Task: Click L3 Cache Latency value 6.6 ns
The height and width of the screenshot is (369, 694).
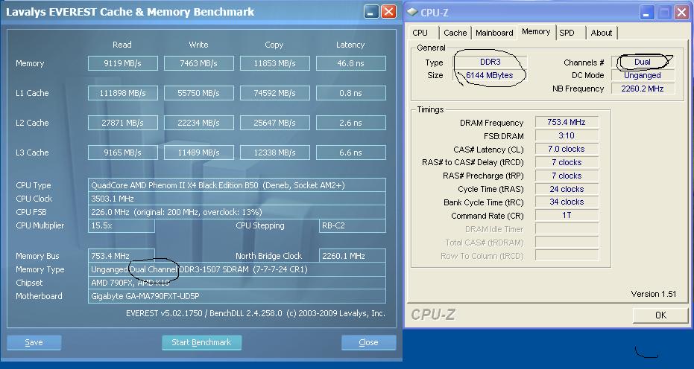Action: pos(350,153)
